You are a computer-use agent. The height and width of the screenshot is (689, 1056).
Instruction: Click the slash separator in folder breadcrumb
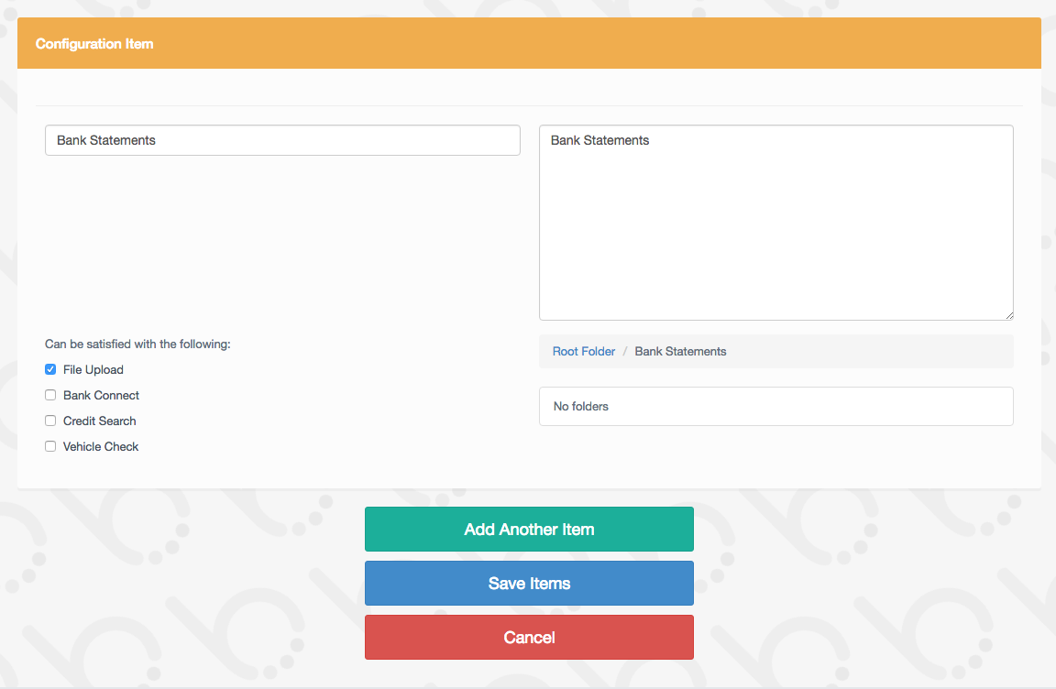pos(625,352)
